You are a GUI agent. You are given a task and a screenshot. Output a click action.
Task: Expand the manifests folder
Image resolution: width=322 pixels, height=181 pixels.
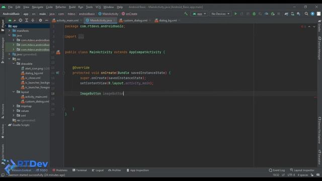[9, 31]
